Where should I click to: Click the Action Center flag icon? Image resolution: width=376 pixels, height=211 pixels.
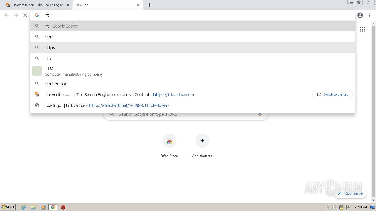(348, 207)
